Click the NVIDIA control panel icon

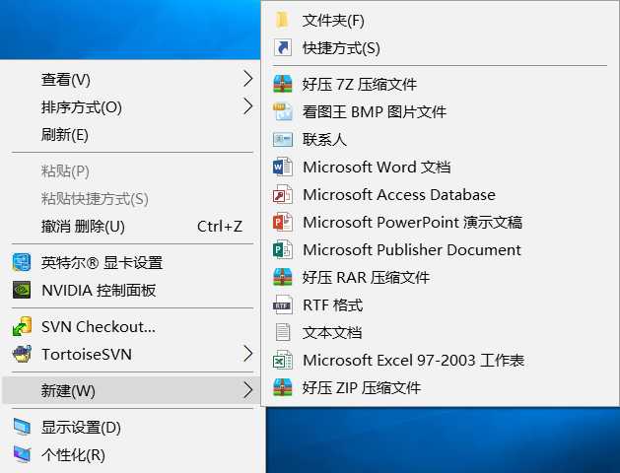coord(22,290)
